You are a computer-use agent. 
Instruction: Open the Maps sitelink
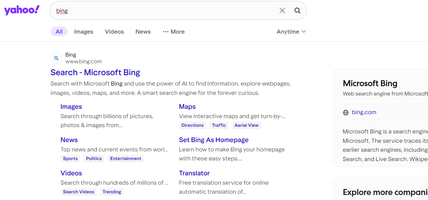[x=187, y=106]
